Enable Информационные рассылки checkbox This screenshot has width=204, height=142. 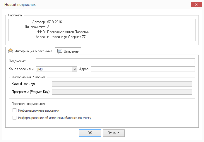(x=14, y=110)
